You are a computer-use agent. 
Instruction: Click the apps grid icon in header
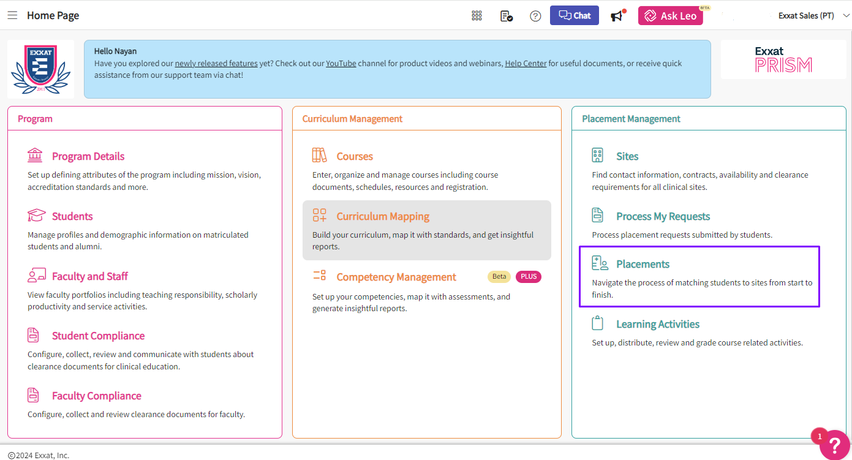[477, 16]
